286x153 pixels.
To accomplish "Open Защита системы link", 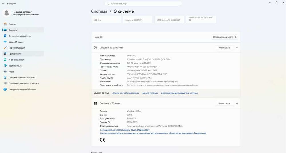I will (150, 93).
